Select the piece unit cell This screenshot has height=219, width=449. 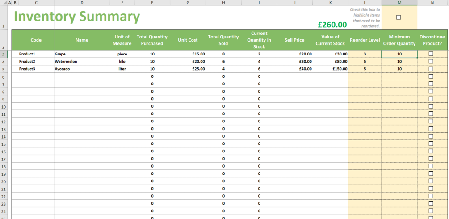[122, 54]
